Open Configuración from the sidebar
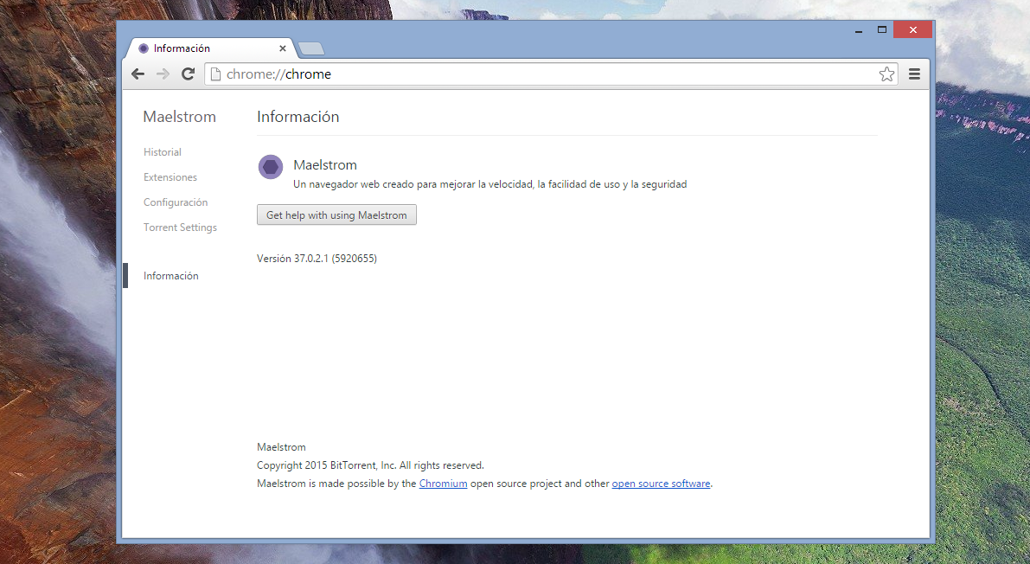The image size is (1030, 564). [x=176, y=202]
